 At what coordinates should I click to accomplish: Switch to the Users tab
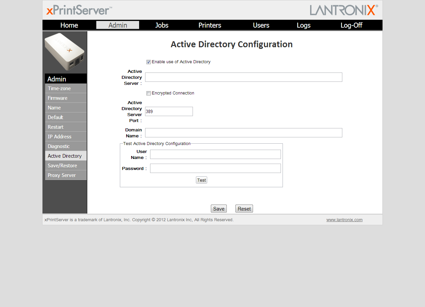coord(261,25)
